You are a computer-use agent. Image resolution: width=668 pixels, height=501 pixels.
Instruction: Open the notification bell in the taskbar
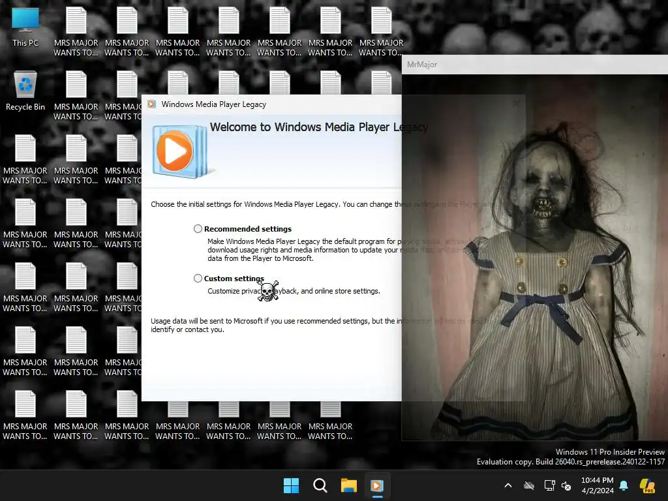(x=624, y=485)
